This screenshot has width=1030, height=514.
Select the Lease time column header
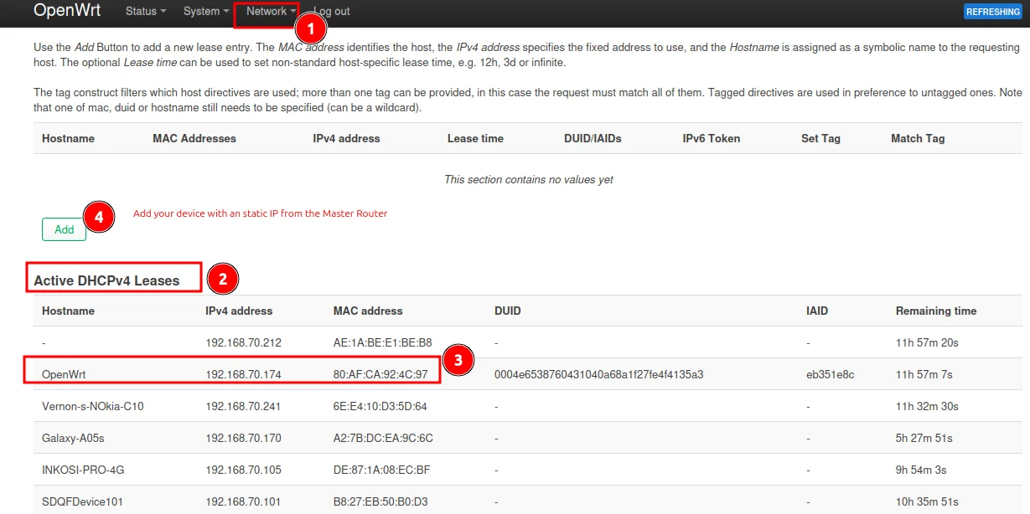coord(475,138)
